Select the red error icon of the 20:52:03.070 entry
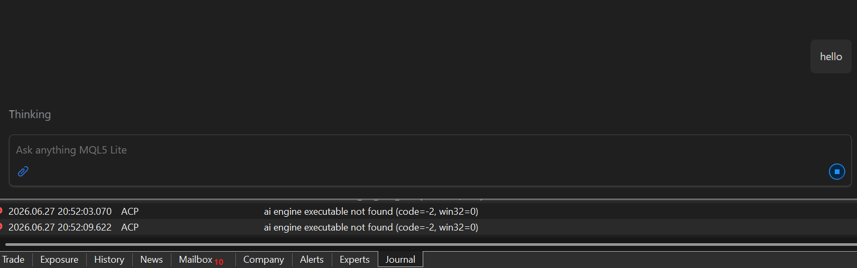Image resolution: width=857 pixels, height=268 pixels. [1, 211]
